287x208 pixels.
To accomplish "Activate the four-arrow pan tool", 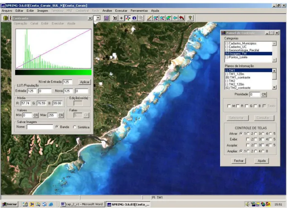I will point(128,18).
